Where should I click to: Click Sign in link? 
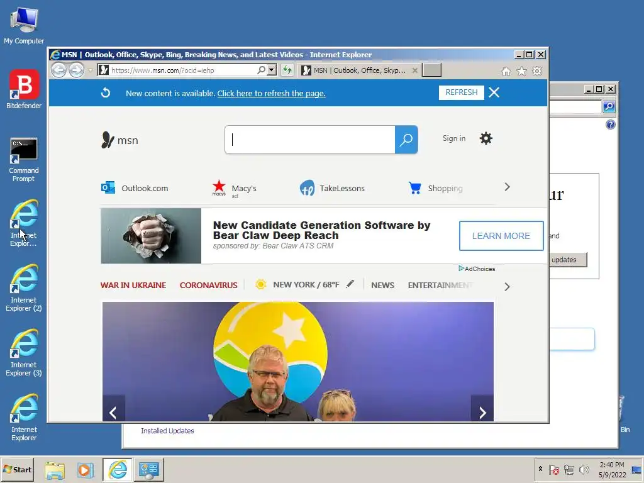[x=454, y=138]
